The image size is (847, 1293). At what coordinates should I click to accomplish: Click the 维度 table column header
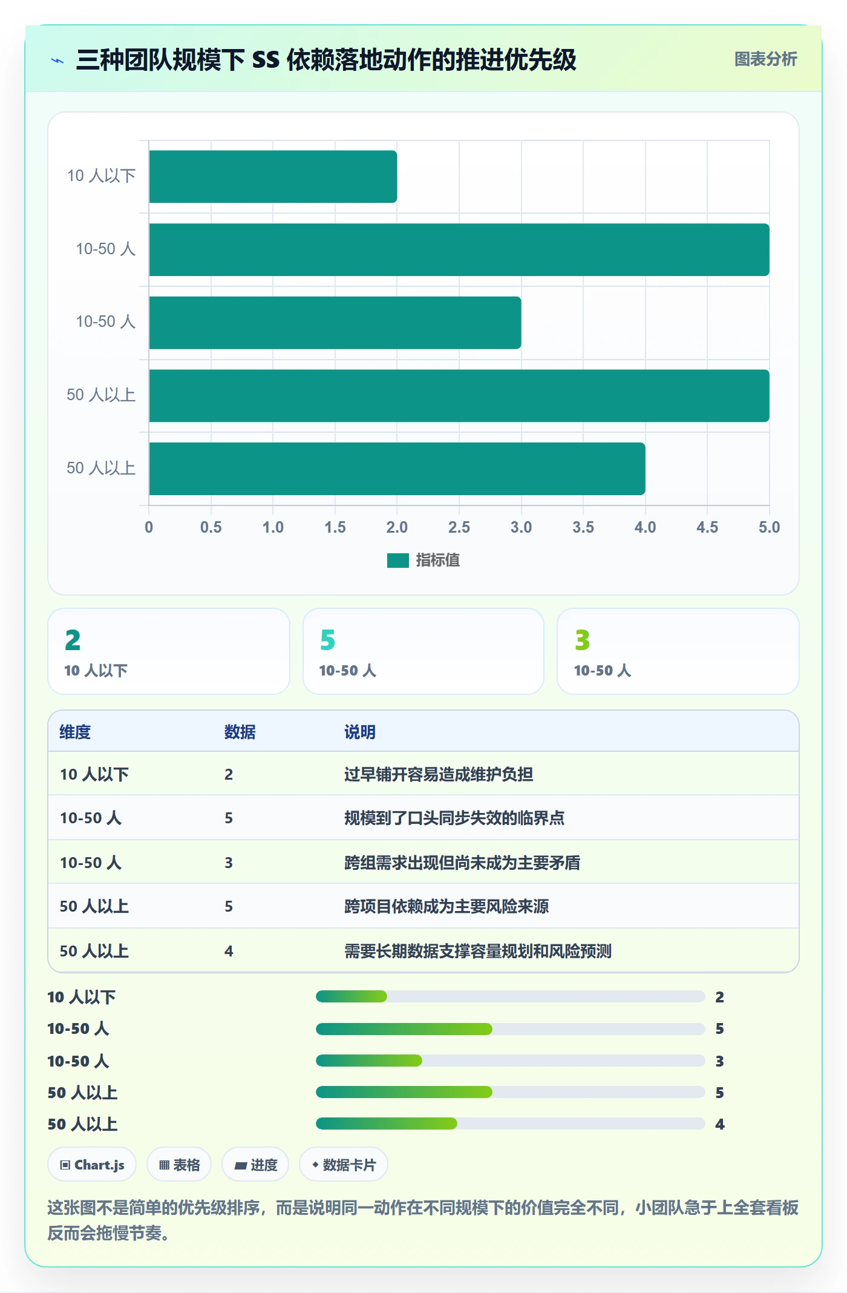[75, 732]
